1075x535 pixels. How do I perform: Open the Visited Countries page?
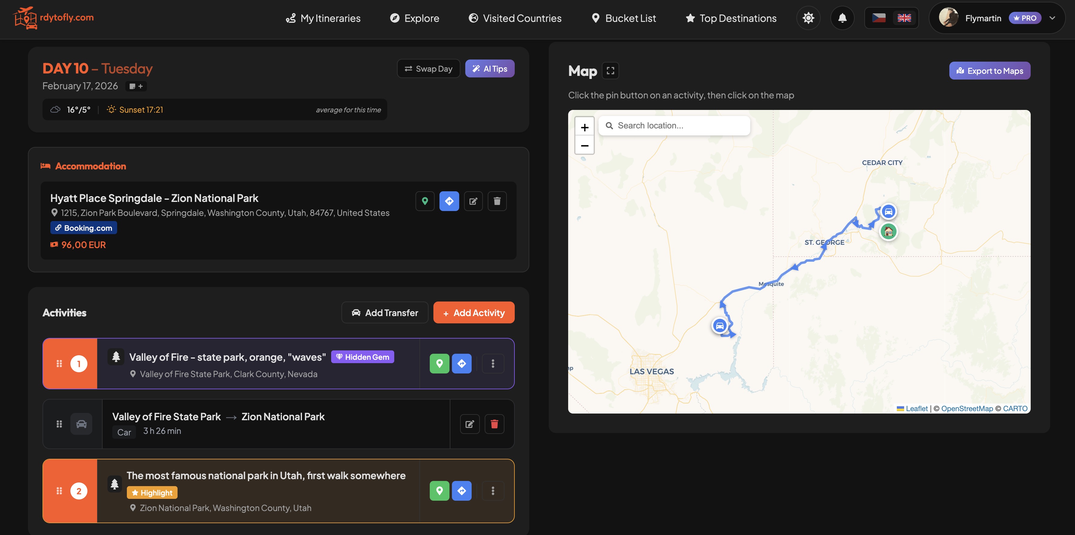pyautogui.click(x=514, y=18)
